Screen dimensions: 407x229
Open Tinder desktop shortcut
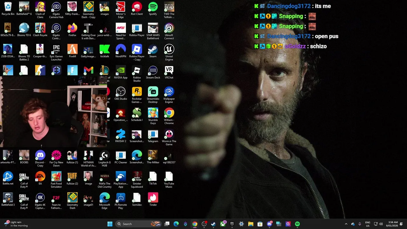[x=153, y=200]
